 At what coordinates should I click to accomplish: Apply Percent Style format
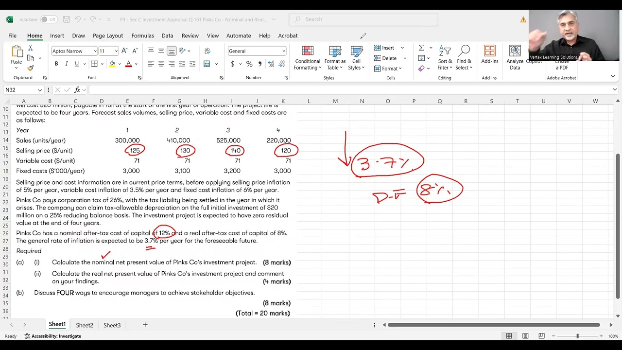click(249, 64)
